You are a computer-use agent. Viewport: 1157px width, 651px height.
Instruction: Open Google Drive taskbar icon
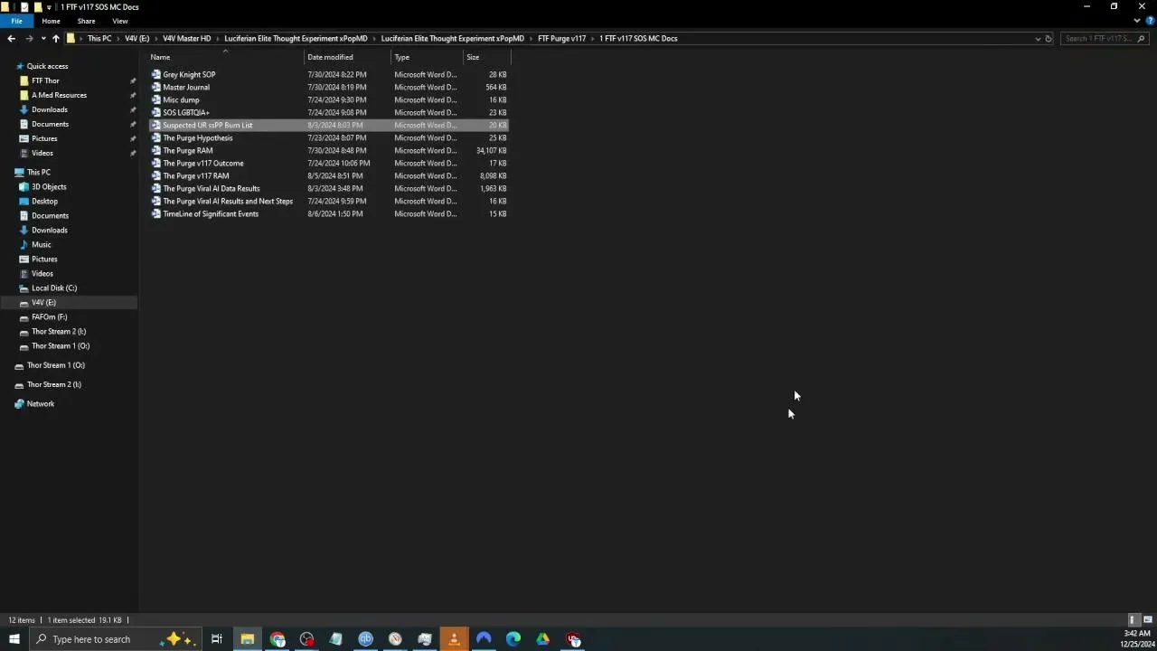coord(542,639)
